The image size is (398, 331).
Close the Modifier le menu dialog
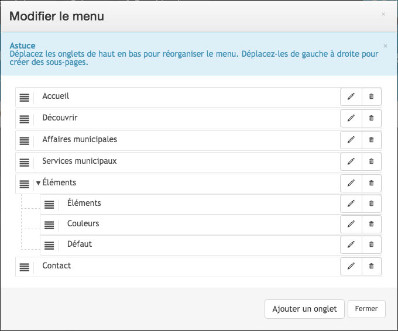click(x=383, y=14)
